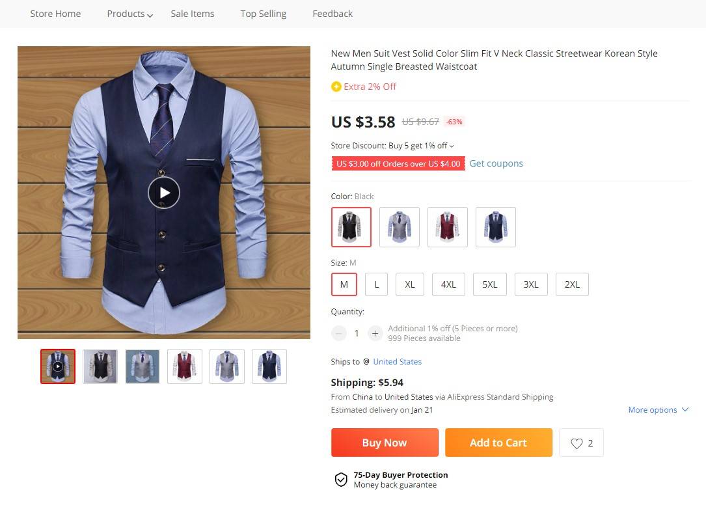Click the Buyer Protection shield icon

pos(341,480)
